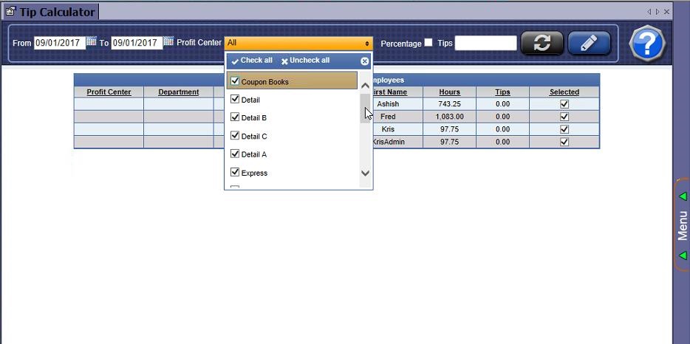Click the Tips amount input field
The height and width of the screenshot is (344, 690).
click(485, 43)
